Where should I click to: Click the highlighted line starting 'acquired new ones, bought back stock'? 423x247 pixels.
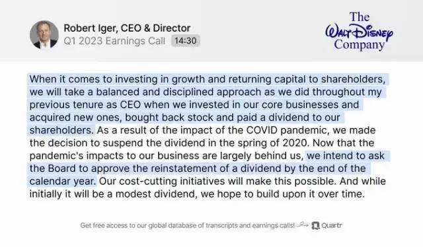(x=185, y=118)
